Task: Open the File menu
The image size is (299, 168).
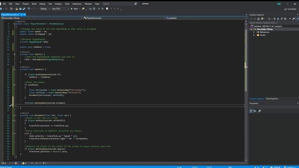Action: tap(4, 4)
